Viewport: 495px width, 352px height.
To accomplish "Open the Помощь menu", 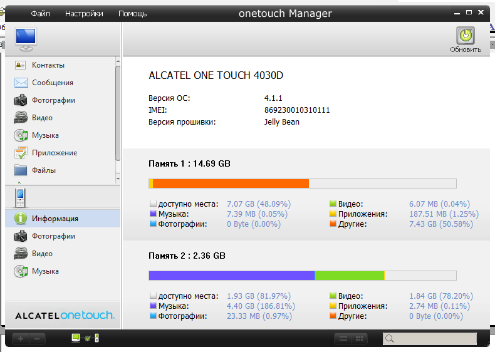I will click(132, 14).
